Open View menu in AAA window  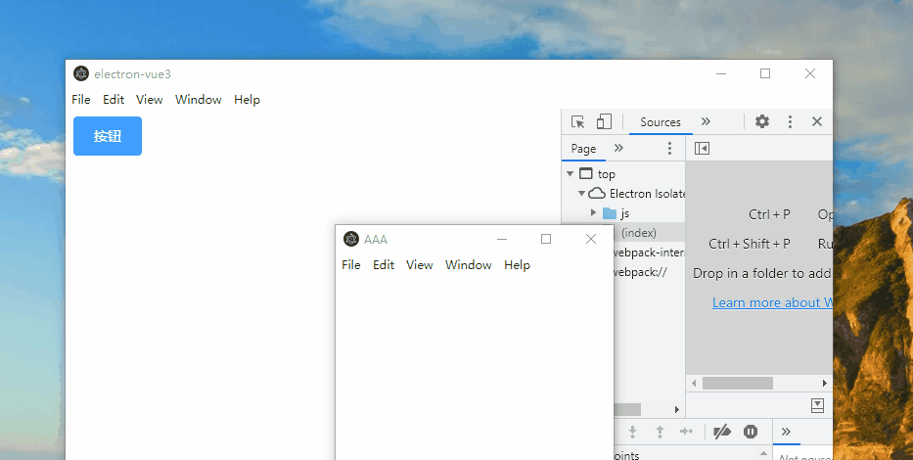coord(419,265)
